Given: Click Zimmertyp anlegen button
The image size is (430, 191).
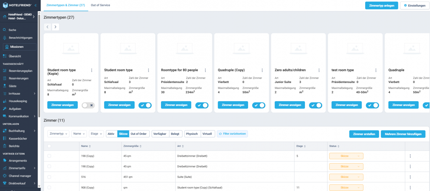Looking at the screenshot, I should 382,5.
